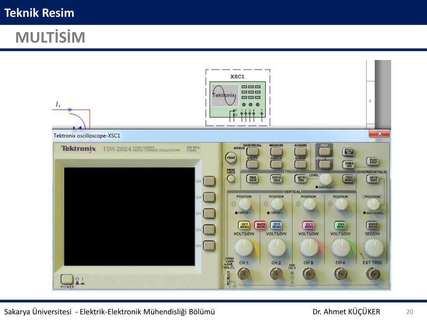Close the Tektronix oscilloscope-XSC1 window
The image size is (427, 320).
pyautogui.click(x=379, y=134)
